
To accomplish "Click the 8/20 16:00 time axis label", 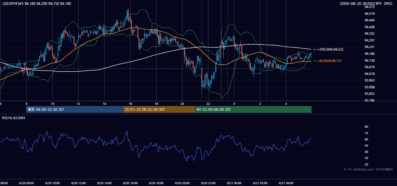I will click(x=130, y=183).
